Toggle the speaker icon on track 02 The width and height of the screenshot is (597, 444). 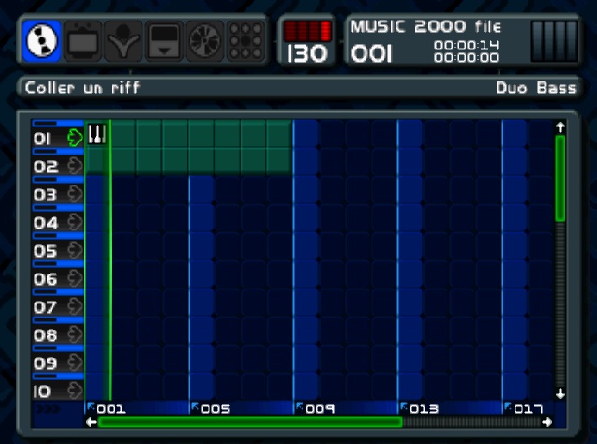point(75,166)
